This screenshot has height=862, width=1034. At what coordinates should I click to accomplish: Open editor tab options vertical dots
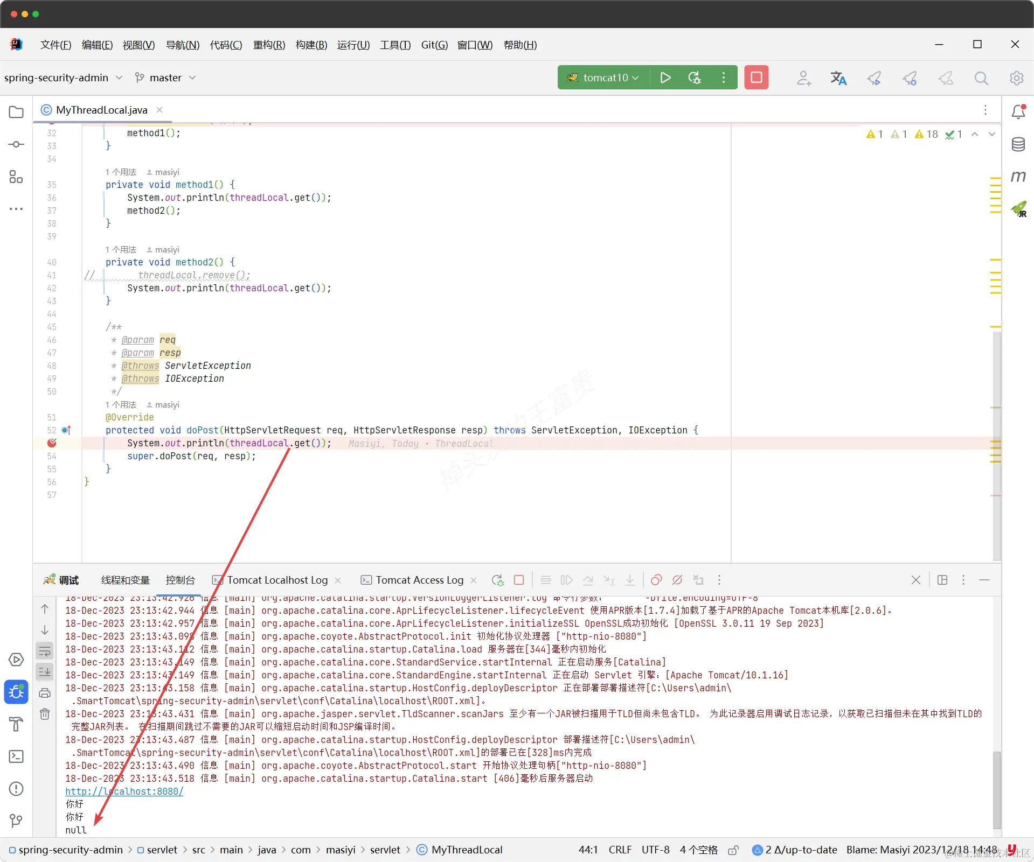(986, 110)
